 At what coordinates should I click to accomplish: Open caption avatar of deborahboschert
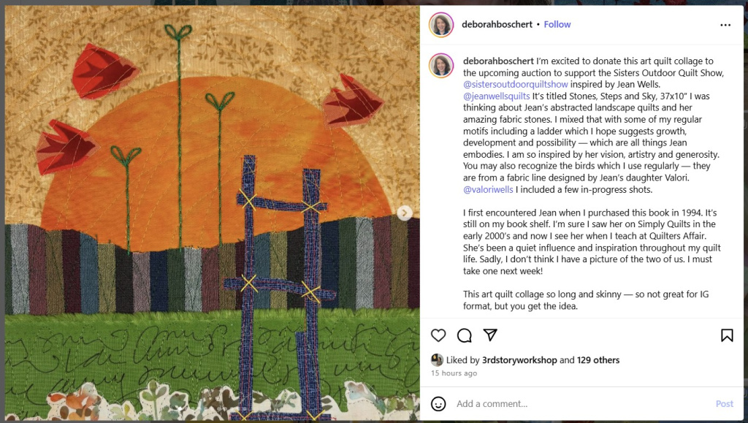(440, 65)
